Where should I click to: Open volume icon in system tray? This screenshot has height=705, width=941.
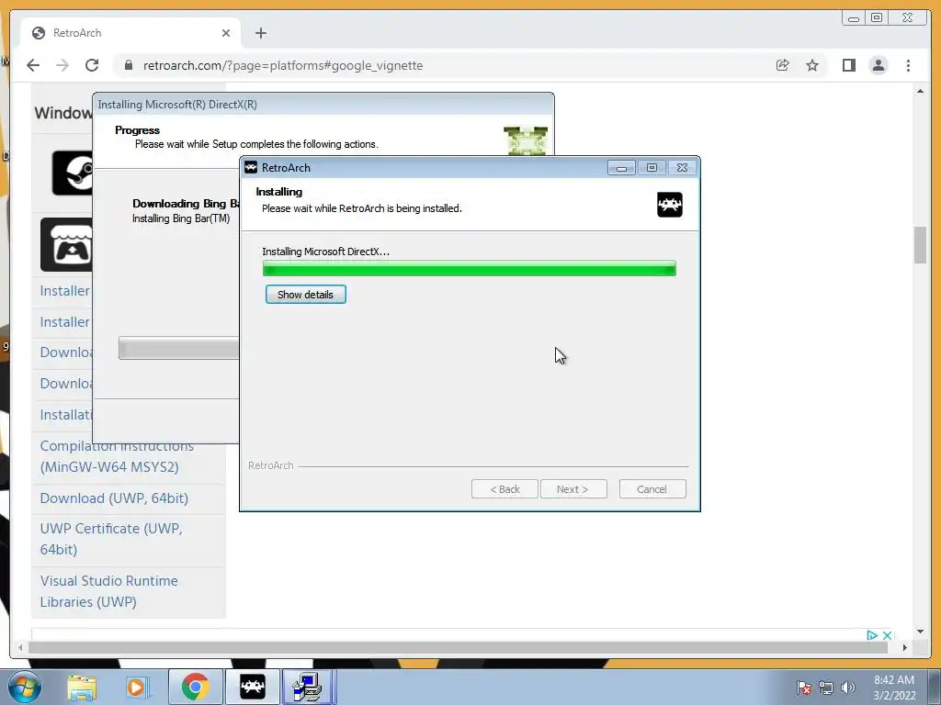click(848, 688)
